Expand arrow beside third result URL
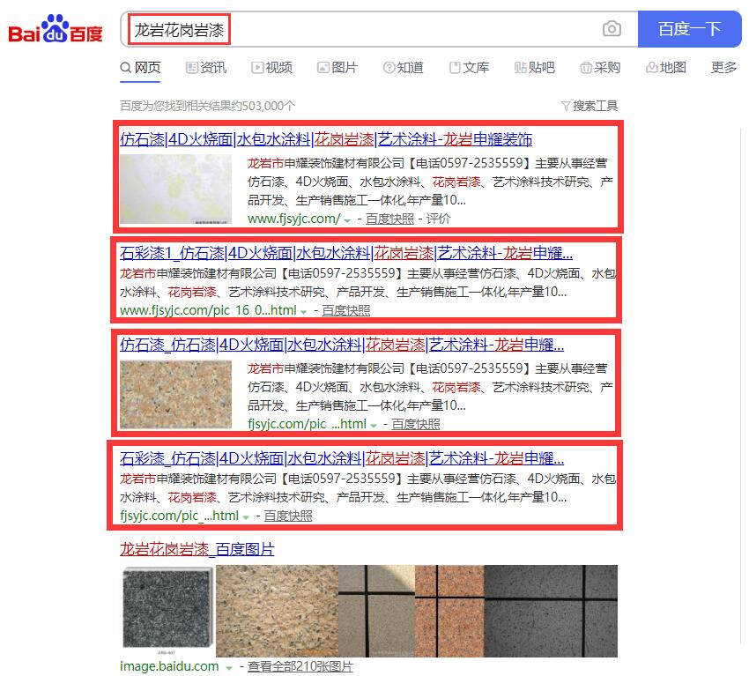 (x=374, y=426)
